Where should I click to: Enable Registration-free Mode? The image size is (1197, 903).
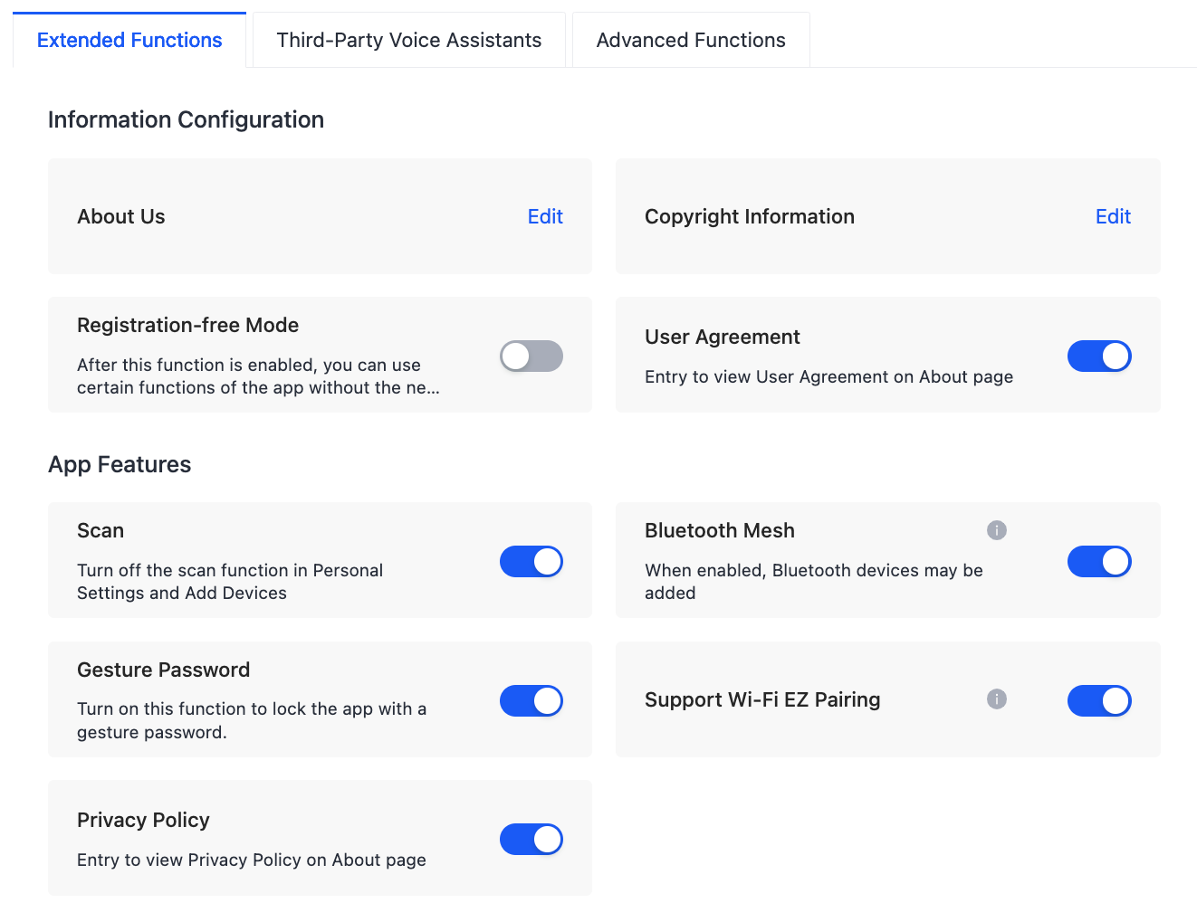[x=531, y=356]
